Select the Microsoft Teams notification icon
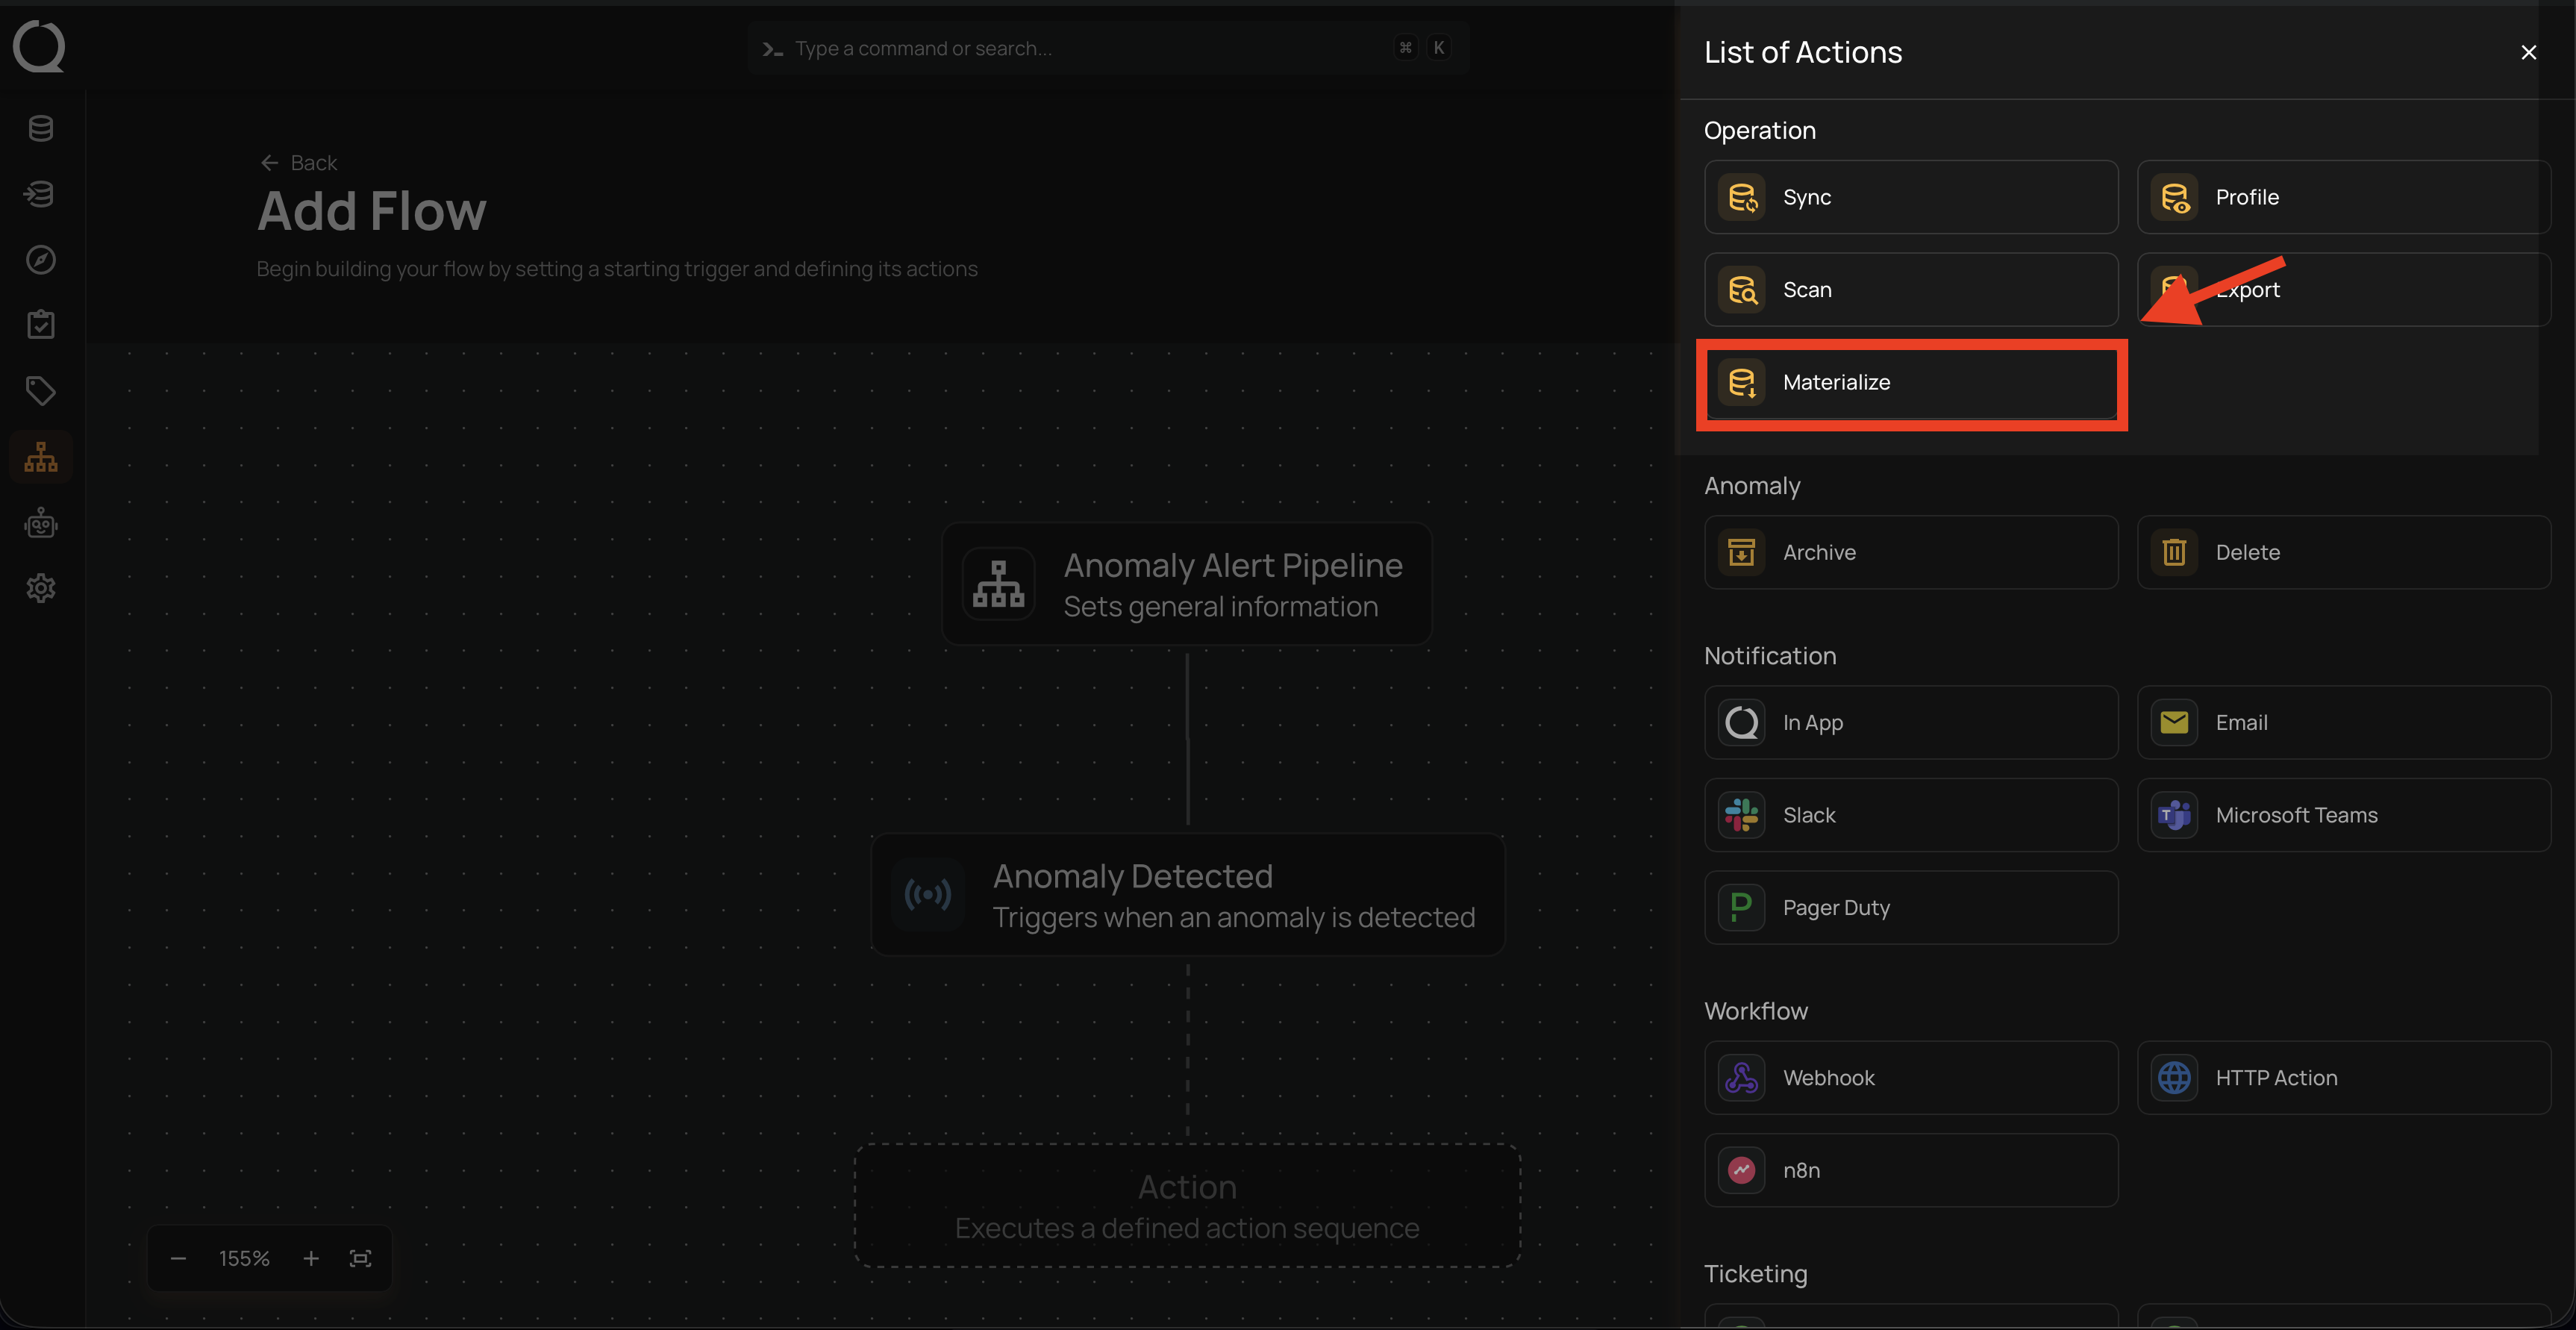 coord(2174,815)
